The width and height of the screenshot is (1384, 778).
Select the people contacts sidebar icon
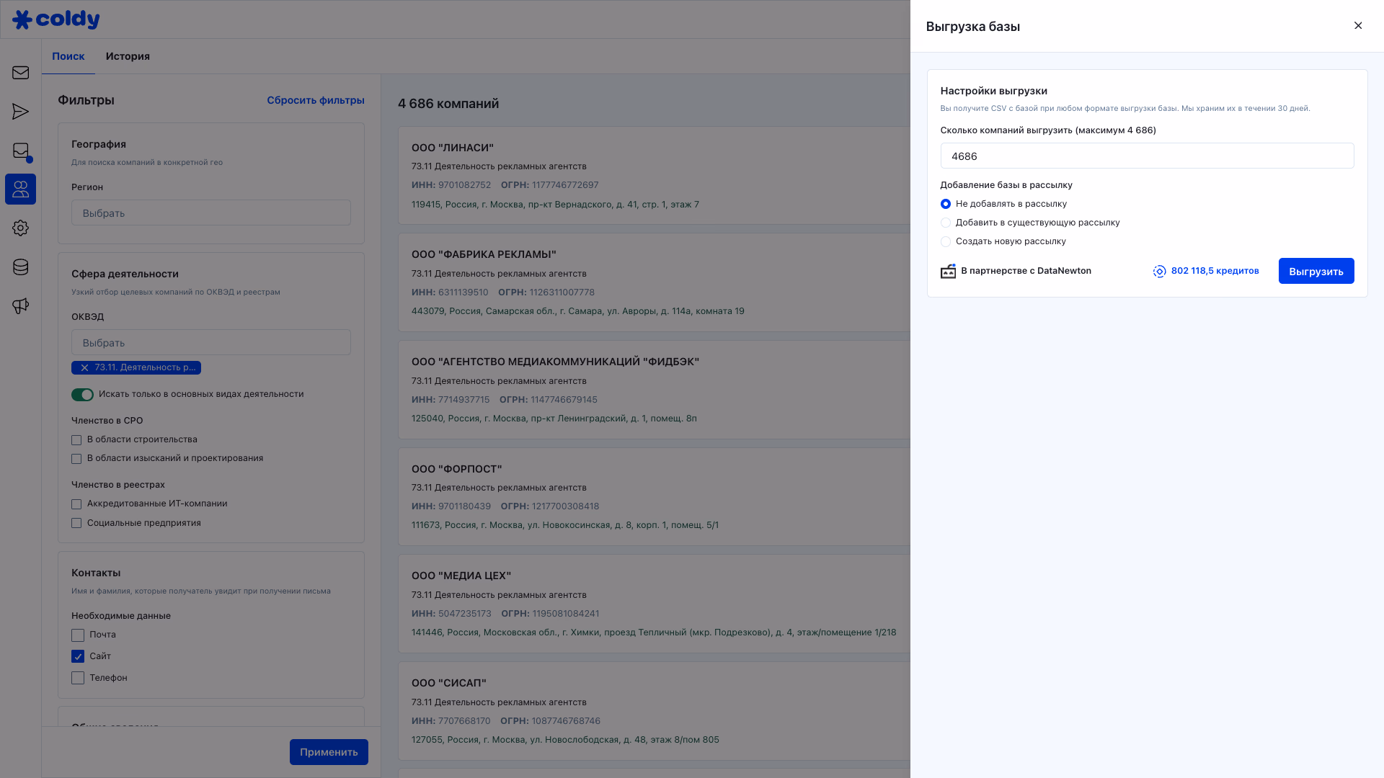[x=20, y=189]
